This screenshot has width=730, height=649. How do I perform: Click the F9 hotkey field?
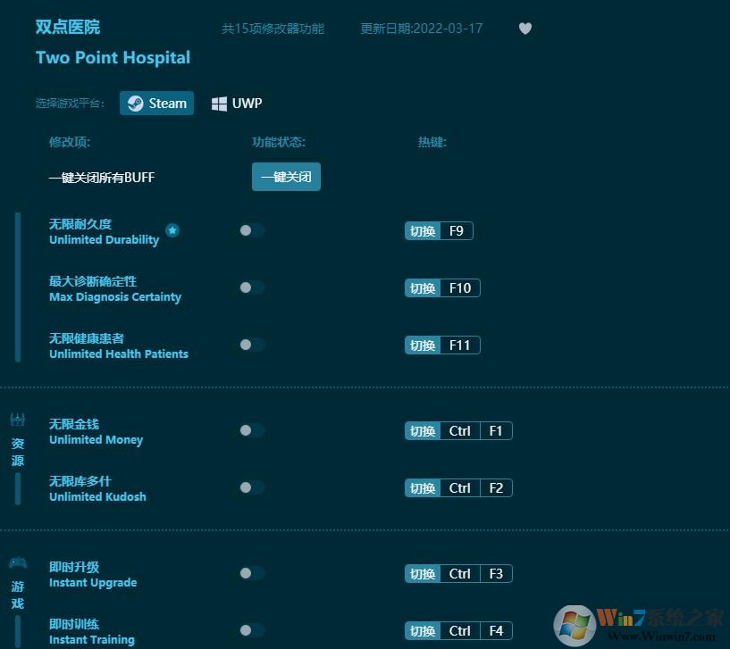pos(457,230)
